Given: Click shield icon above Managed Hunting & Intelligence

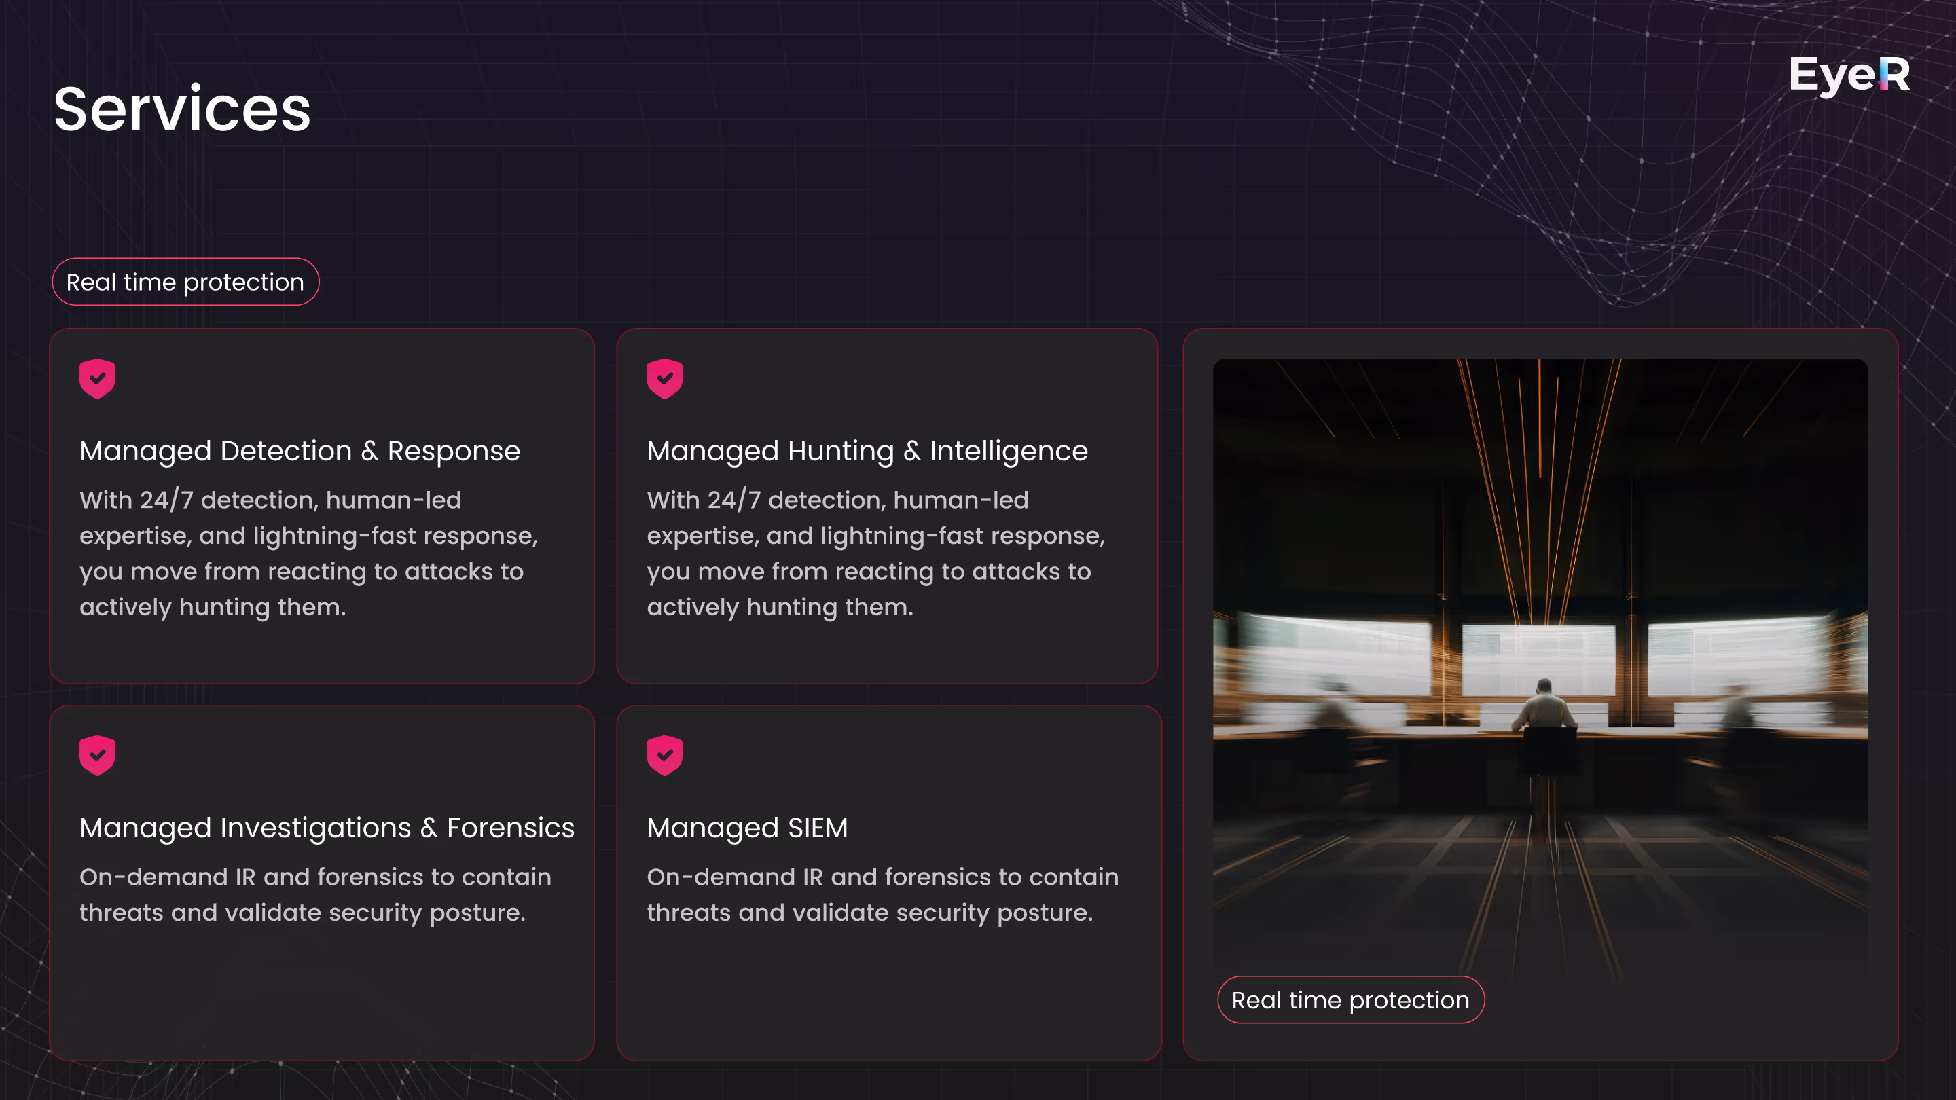Looking at the screenshot, I should 664,378.
